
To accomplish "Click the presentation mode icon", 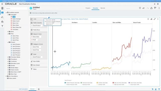I will point(140,8).
